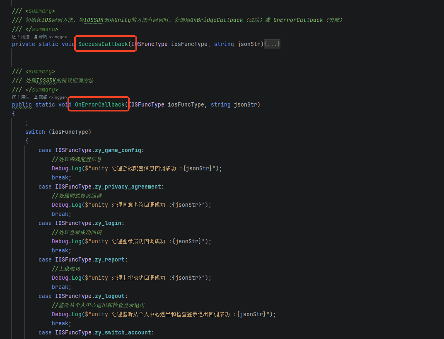This screenshot has height=339, width=444.
Task: Click the author person icon above OnErrorCallback
Action: tap(36, 97)
